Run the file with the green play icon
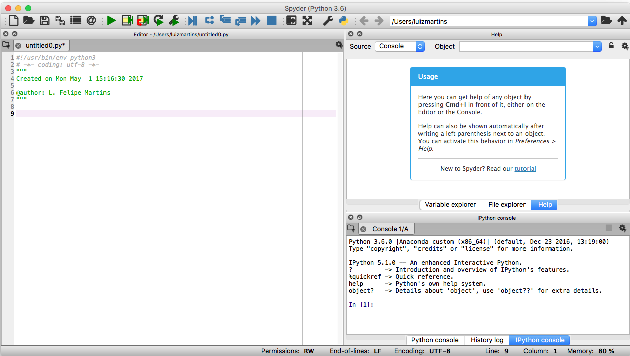Viewport: 630px width, 356px height. pyautogui.click(x=111, y=21)
